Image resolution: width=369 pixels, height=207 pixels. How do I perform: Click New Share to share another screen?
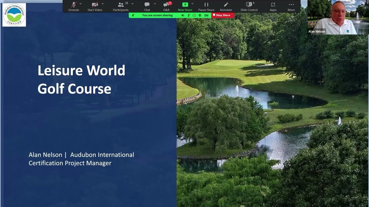point(185,6)
